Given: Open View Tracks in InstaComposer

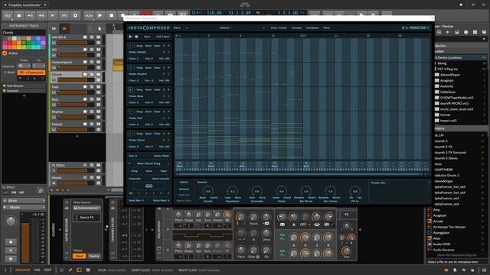Looking at the screenshot, I should 279,27.
